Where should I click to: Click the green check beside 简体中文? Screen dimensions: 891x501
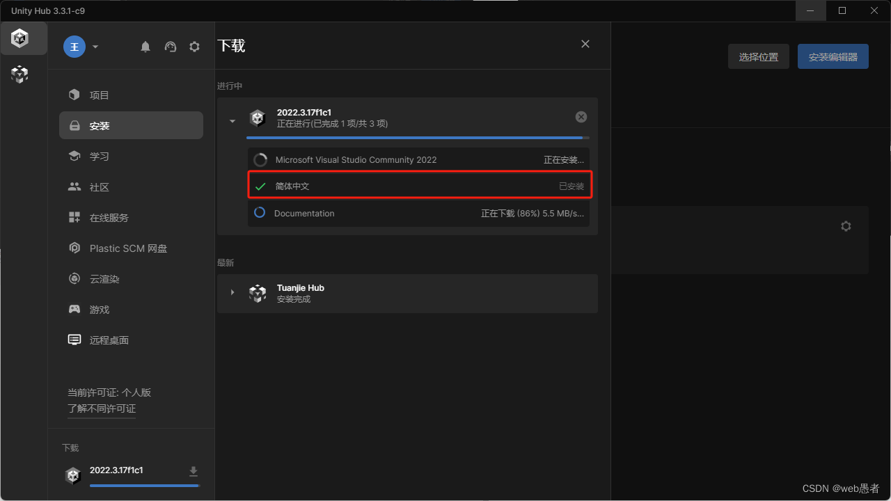point(260,186)
